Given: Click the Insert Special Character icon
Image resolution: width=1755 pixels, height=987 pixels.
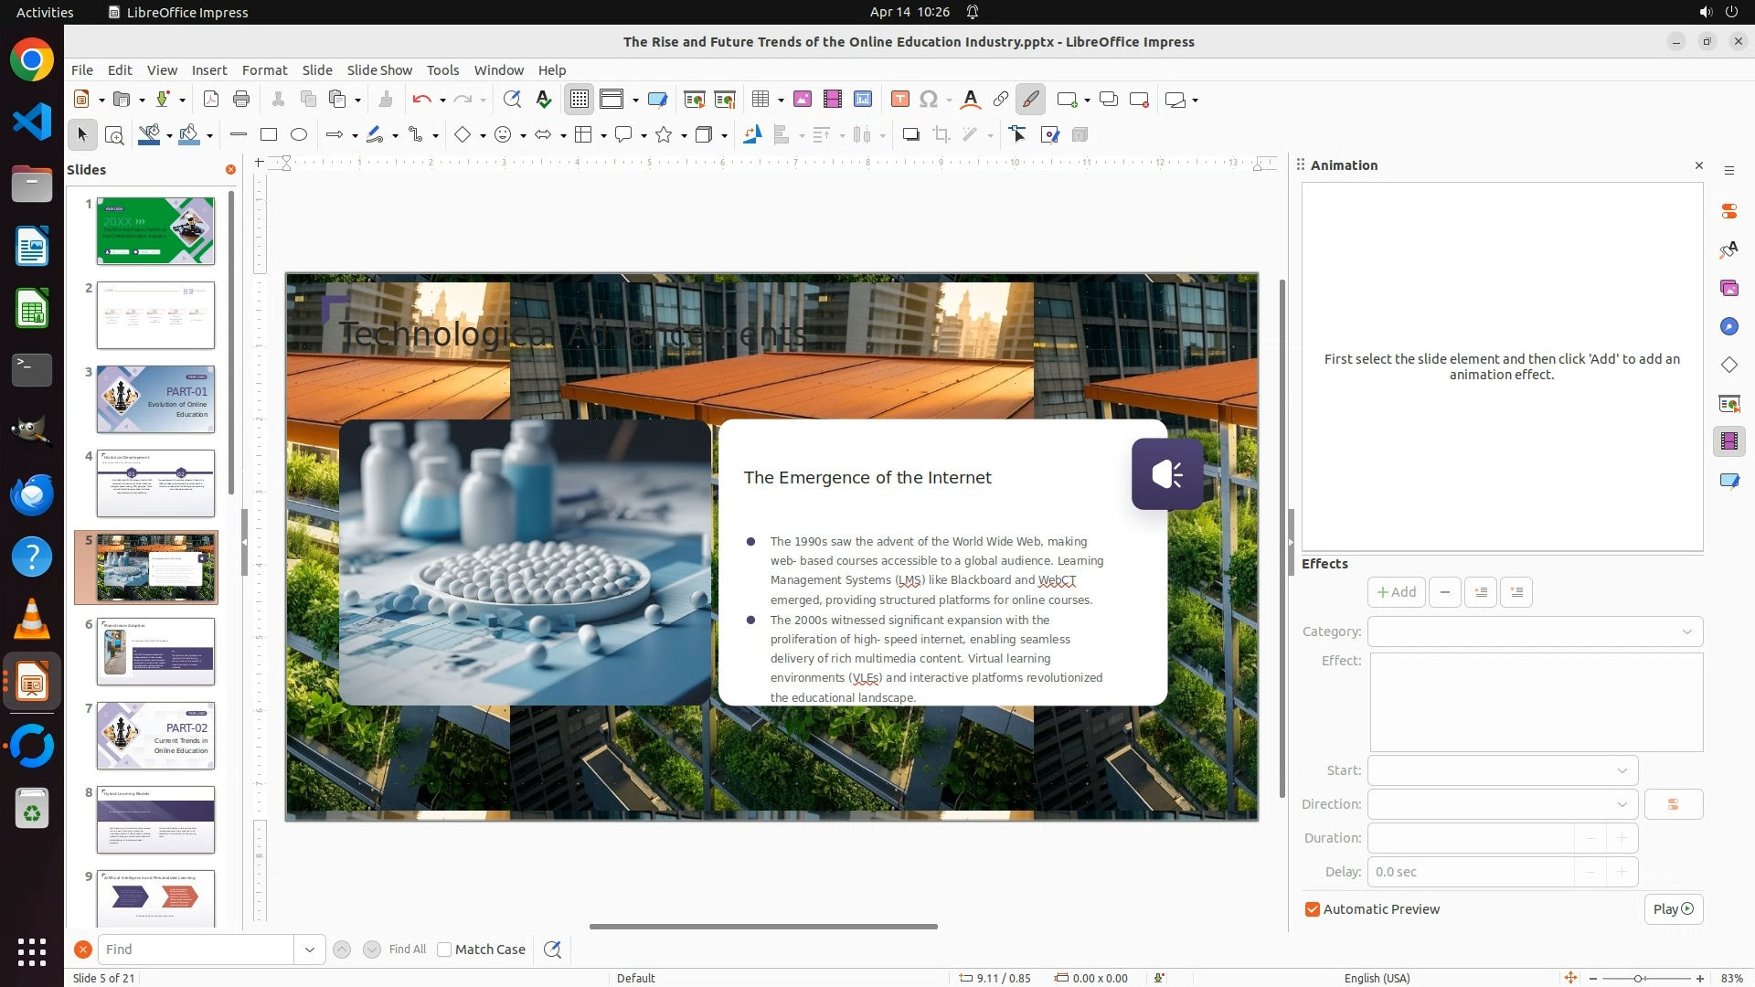Looking at the screenshot, I should tap(929, 100).
